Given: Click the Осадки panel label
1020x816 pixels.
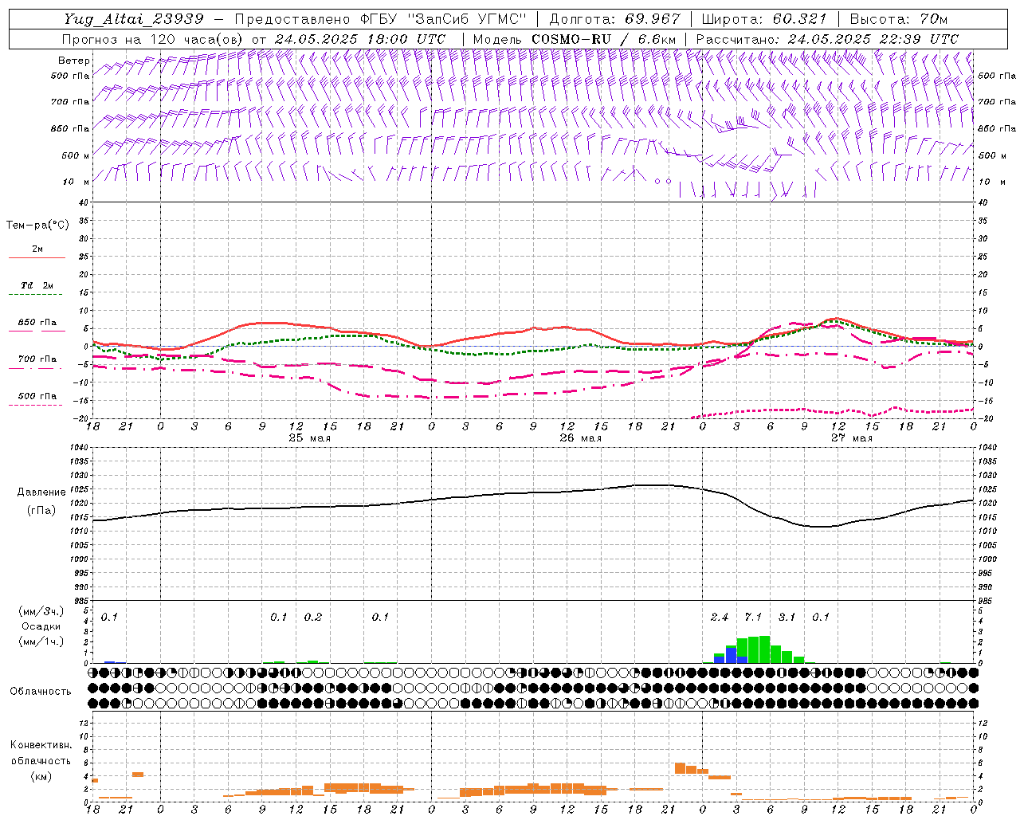Looking at the screenshot, I should tap(40, 626).
